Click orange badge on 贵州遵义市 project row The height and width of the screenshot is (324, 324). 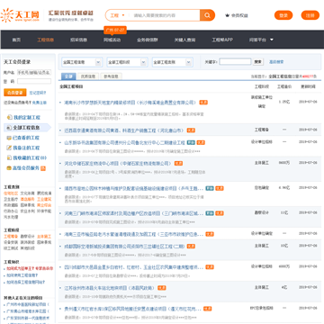click(x=207, y=309)
